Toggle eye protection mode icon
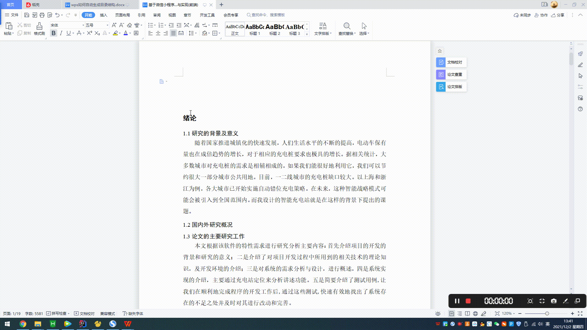The height and width of the screenshot is (330, 587). coord(438,313)
